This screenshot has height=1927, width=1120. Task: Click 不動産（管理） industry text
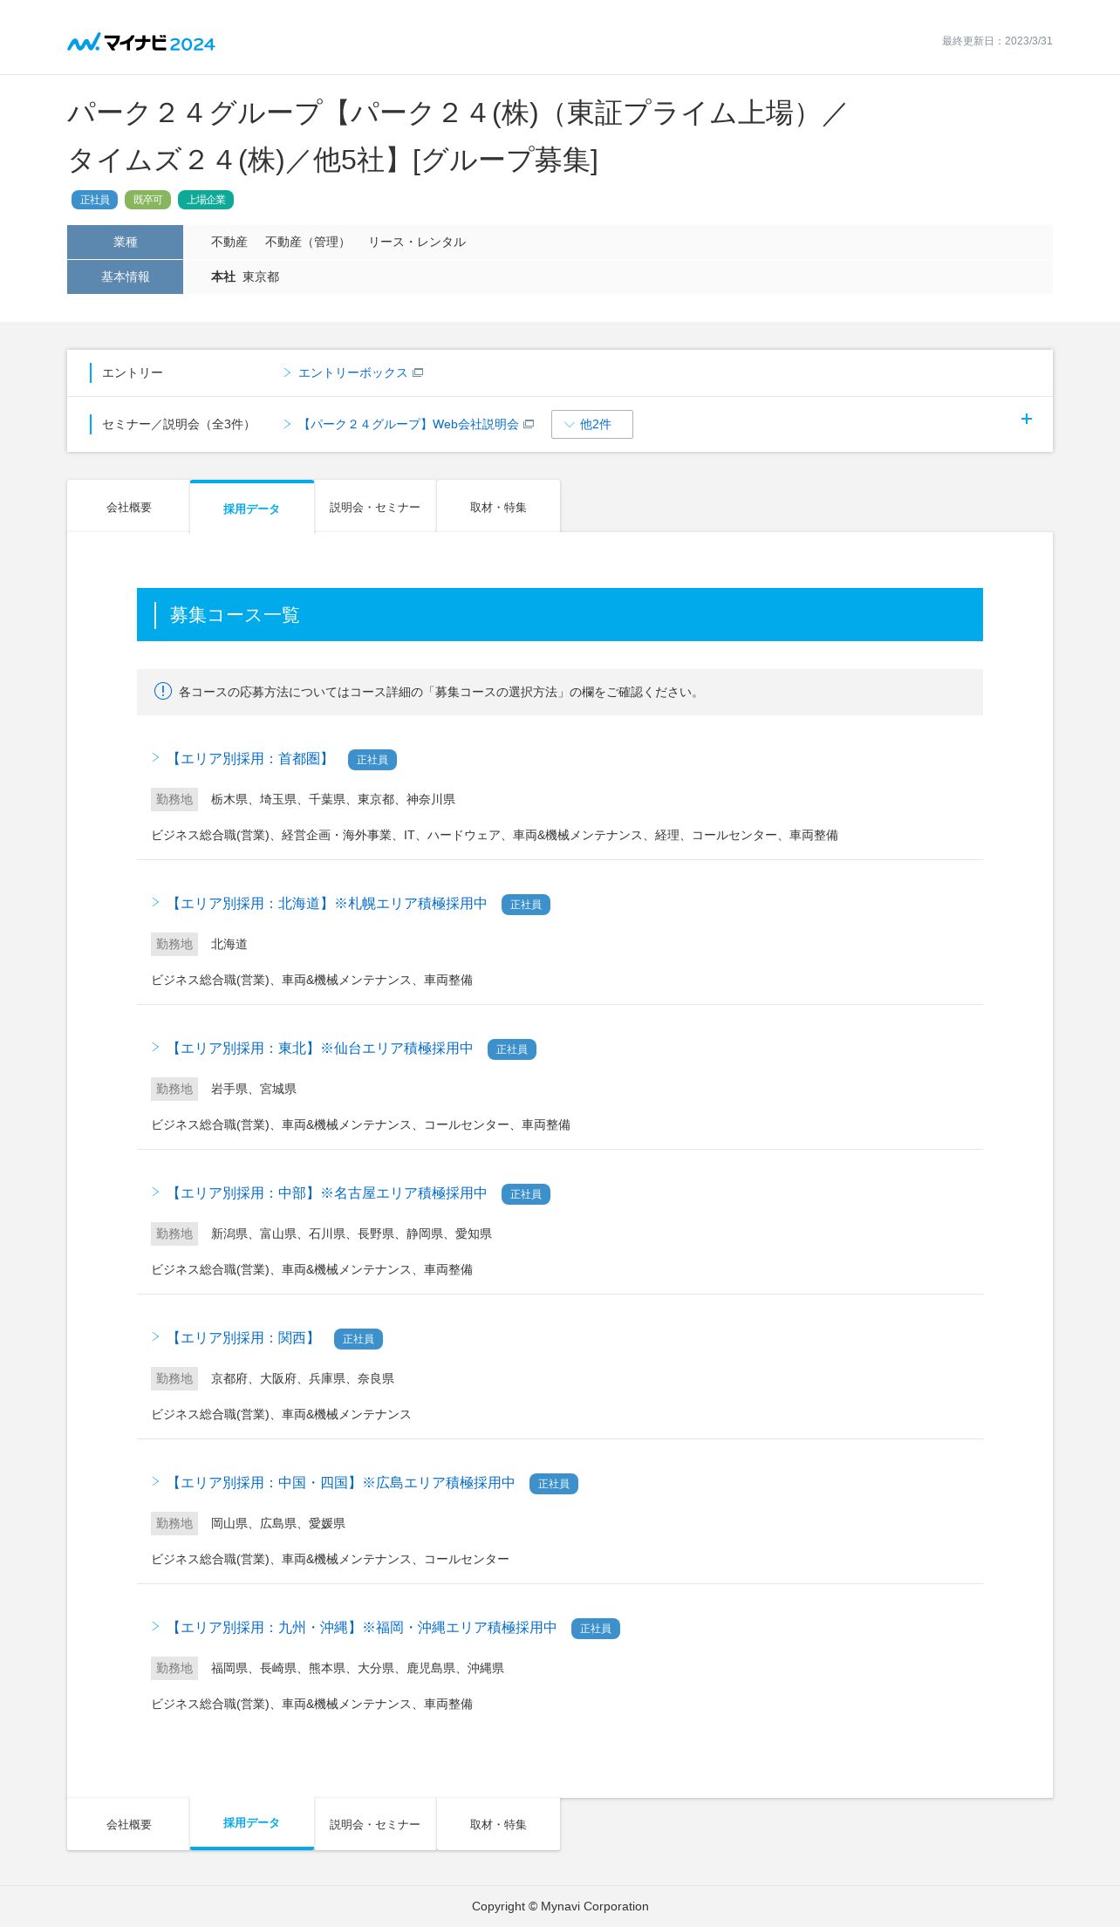(x=307, y=242)
